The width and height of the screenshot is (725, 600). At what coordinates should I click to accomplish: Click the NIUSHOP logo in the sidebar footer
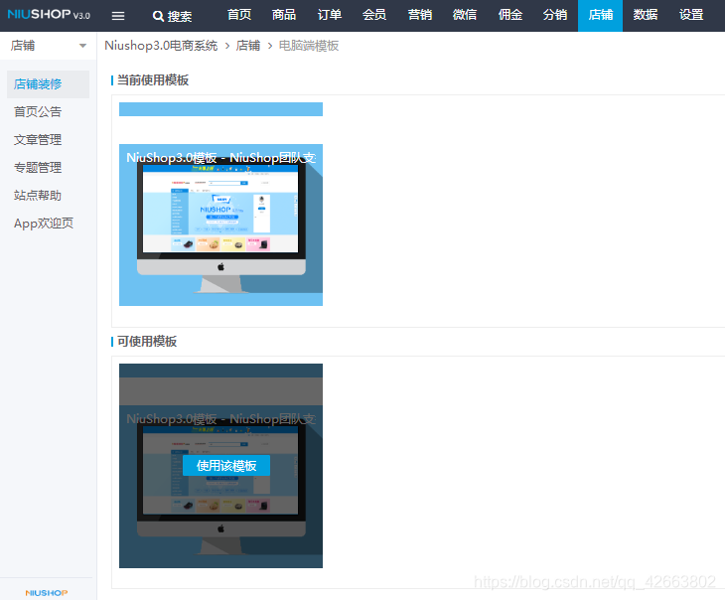click(x=47, y=593)
